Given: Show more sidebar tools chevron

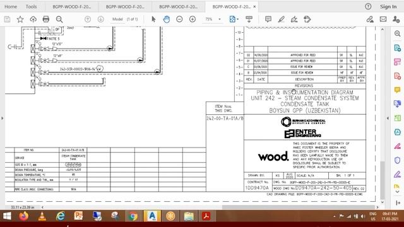Looking at the screenshot, I should (x=397, y=192).
